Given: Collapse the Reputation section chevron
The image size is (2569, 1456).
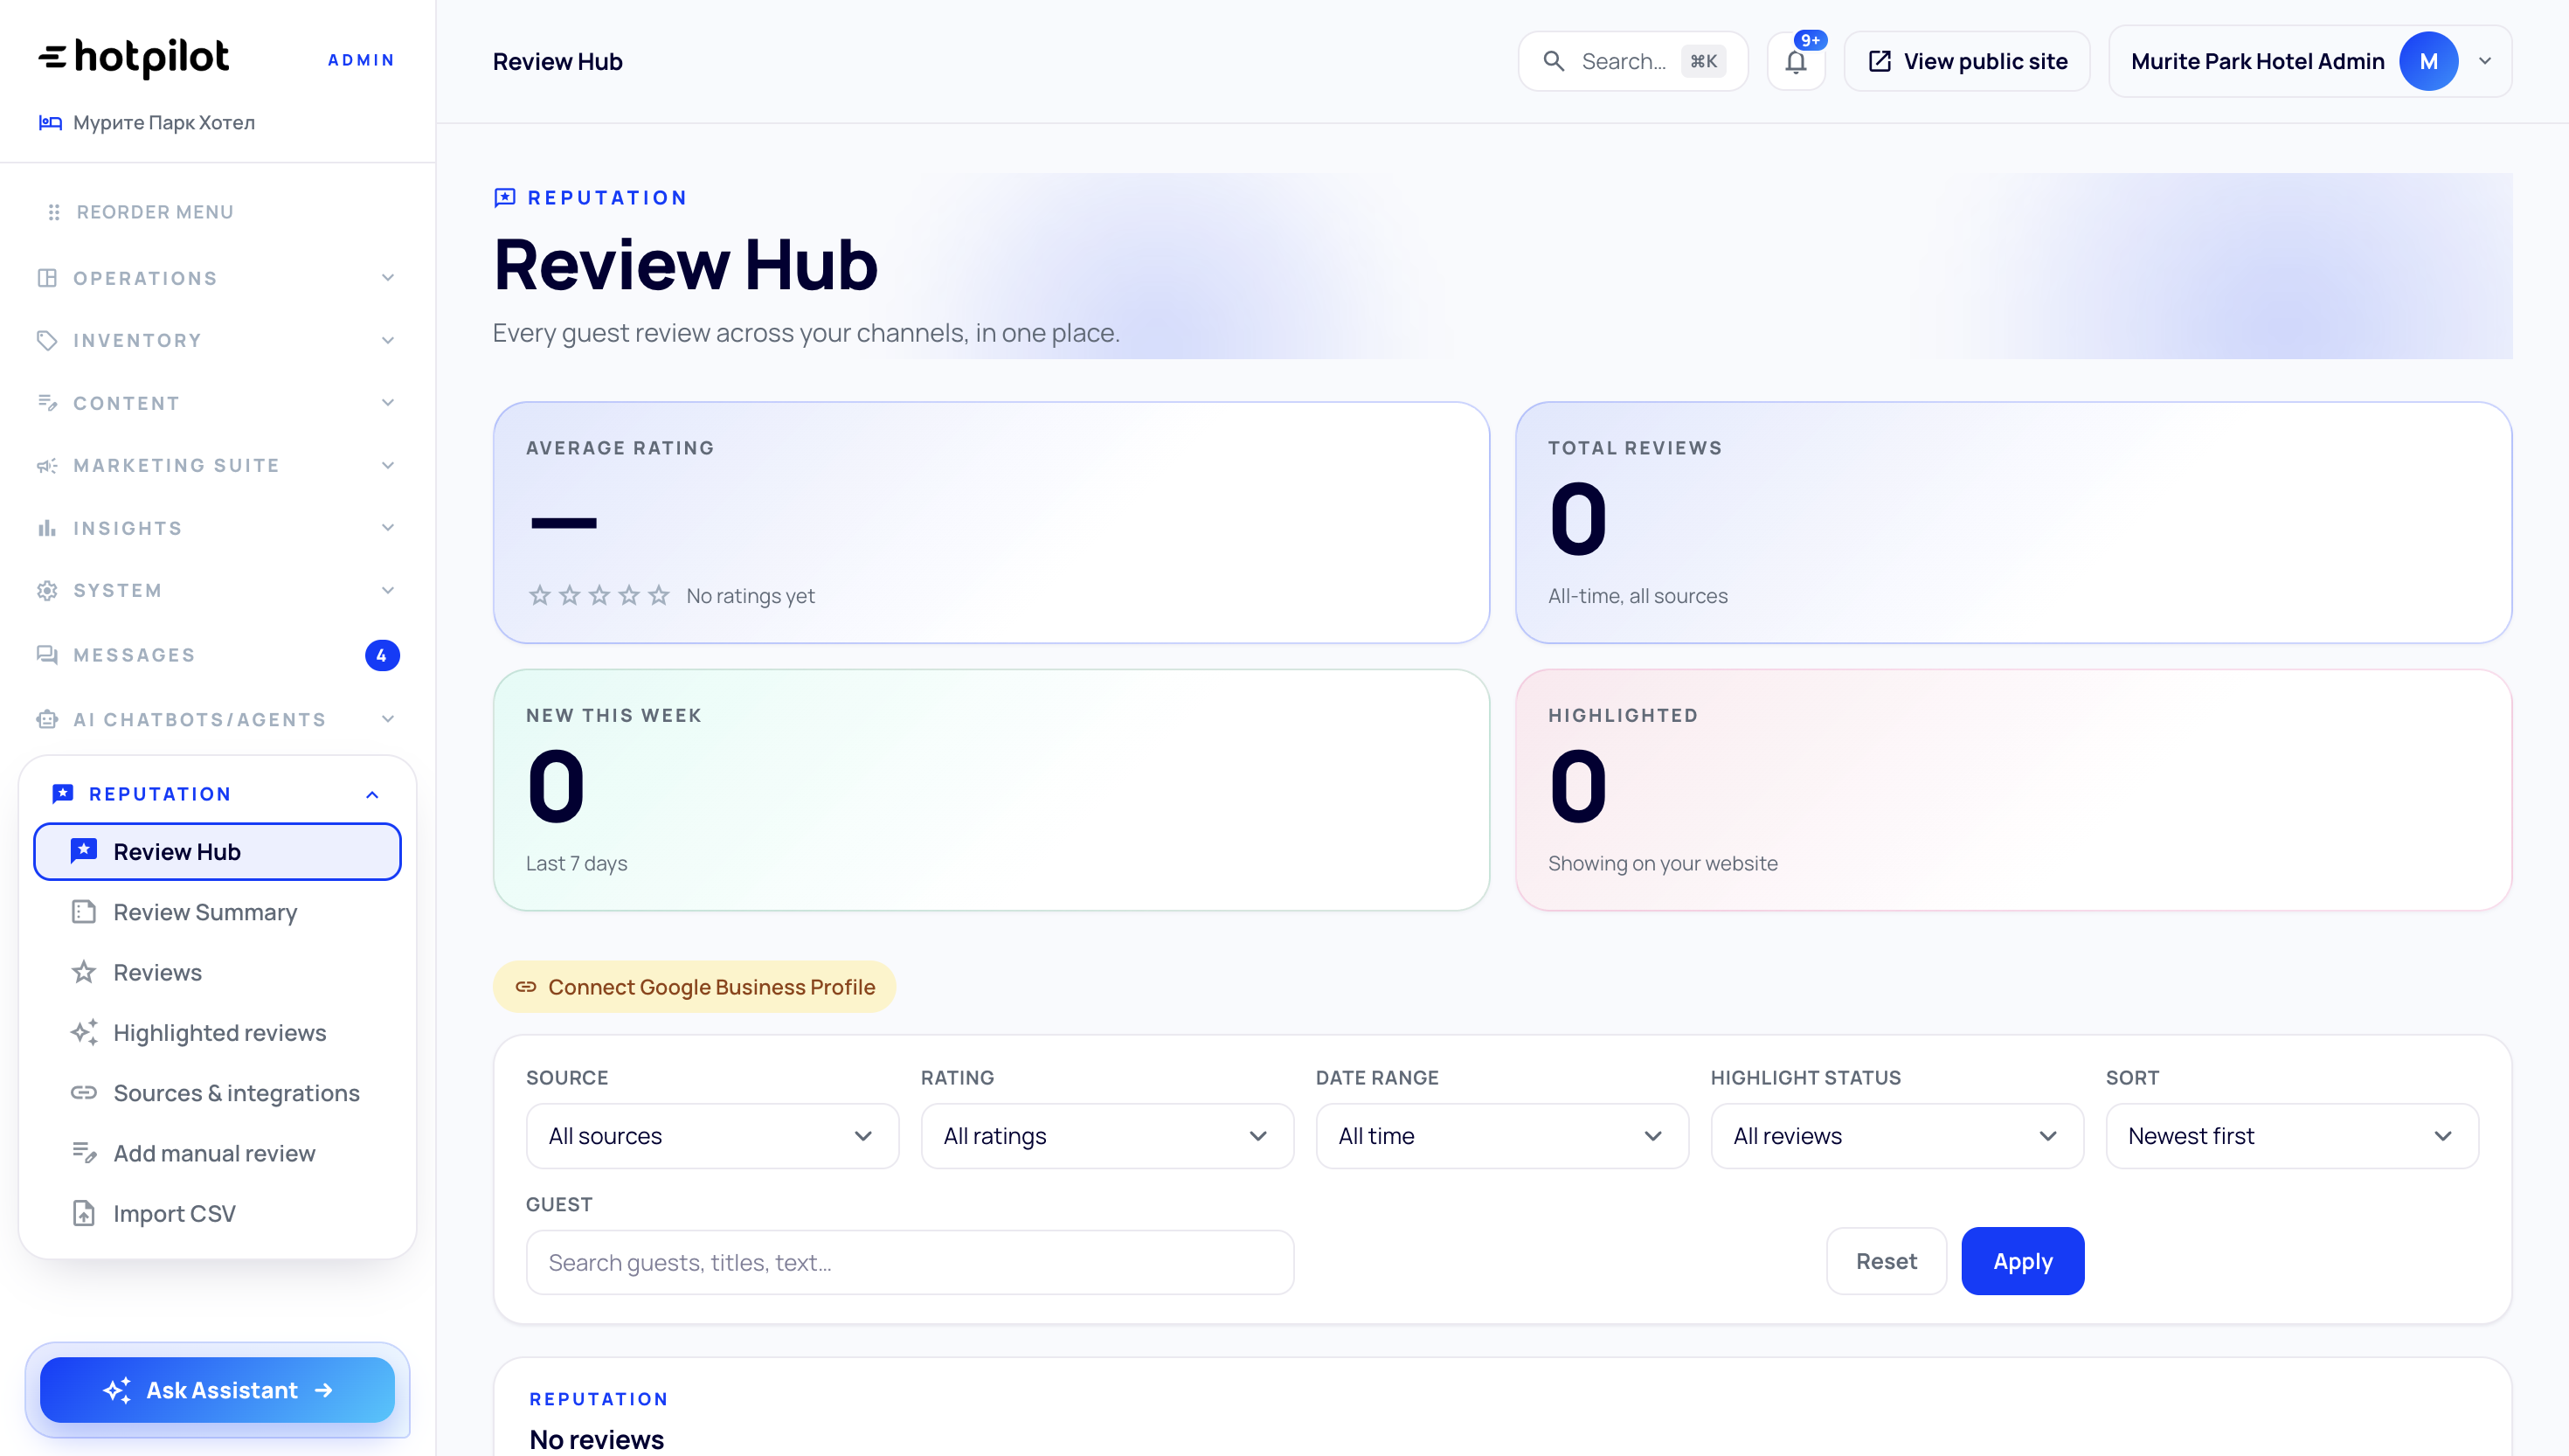Looking at the screenshot, I should click(x=372, y=794).
